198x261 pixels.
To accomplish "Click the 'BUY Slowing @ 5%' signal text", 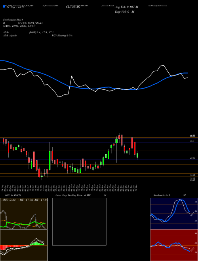I will click(x=62, y=36).
